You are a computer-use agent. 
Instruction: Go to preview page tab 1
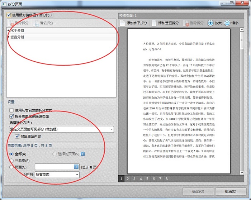(x=121, y=179)
